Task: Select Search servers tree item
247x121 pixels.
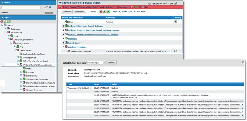Action: click(x=26, y=51)
